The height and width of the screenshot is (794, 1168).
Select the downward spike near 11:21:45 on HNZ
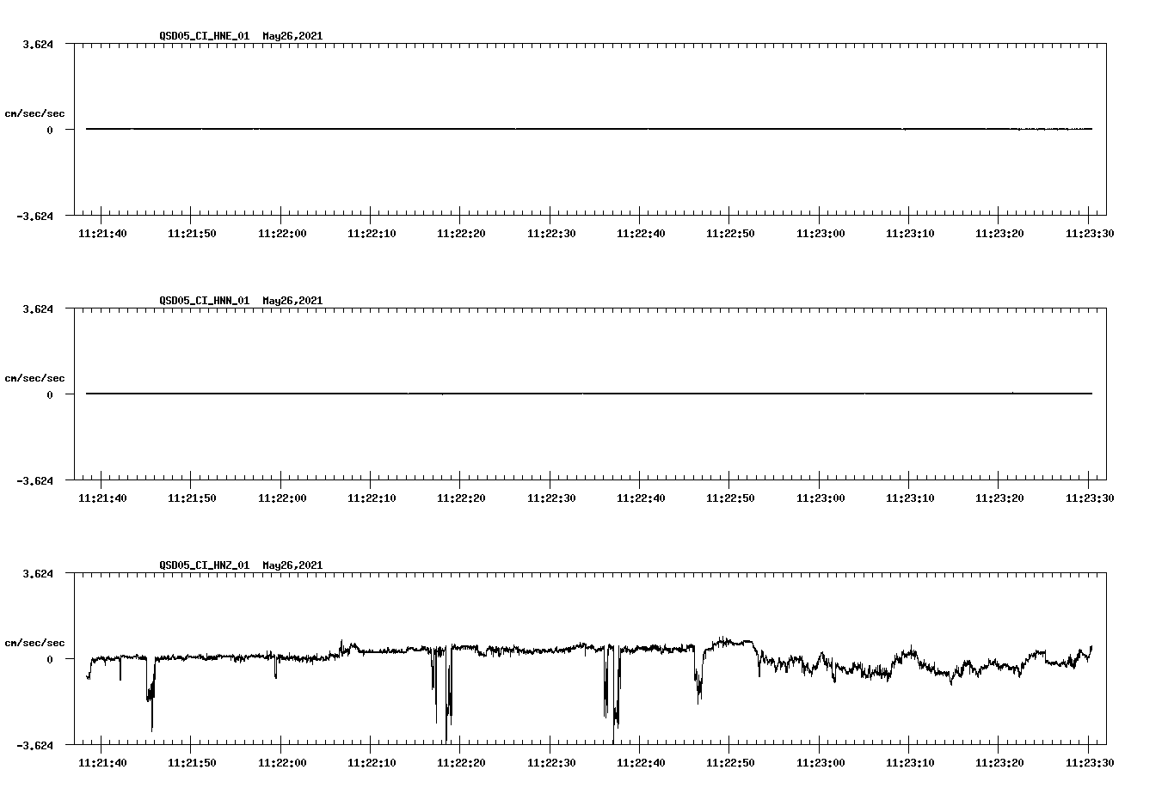click(151, 696)
